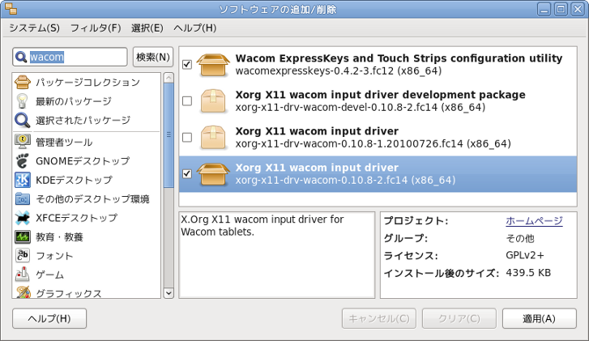This screenshot has width=589, height=341.
Task: Click the category list scrollbar up arrow
Action: (x=169, y=78)
